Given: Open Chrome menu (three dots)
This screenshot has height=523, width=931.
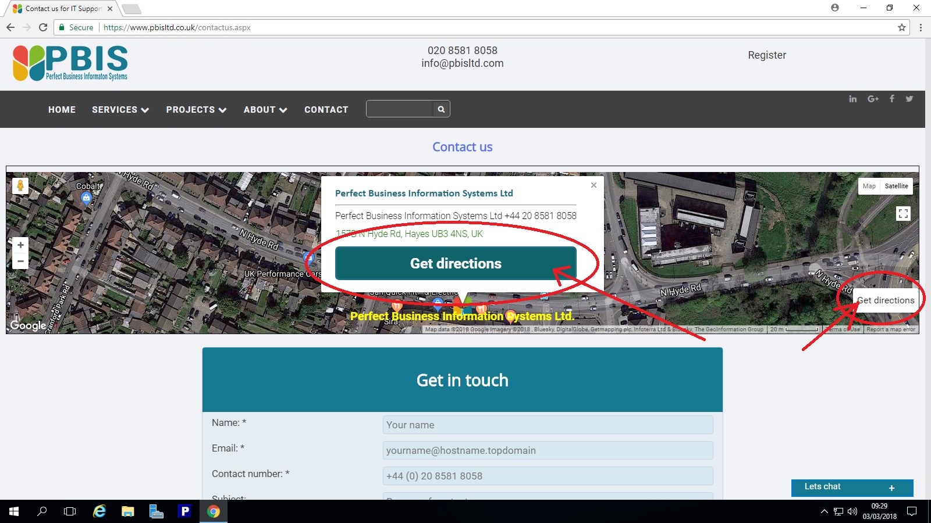Looking at the screenshot, I should click(x=921, y=27).
